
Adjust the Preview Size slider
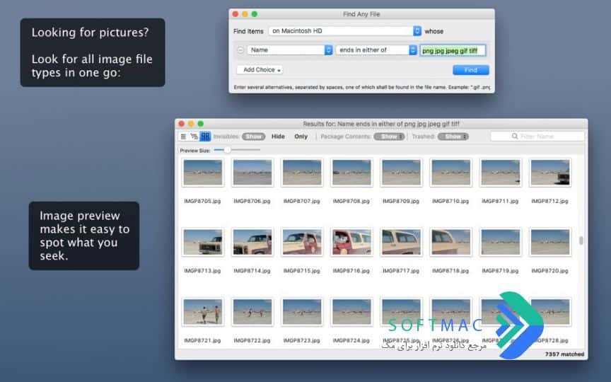[x=236, y=150]
